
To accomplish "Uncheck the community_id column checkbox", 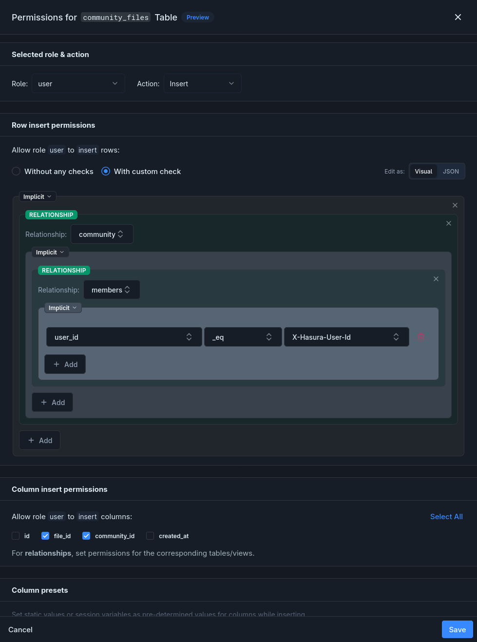I will (86, 536).
